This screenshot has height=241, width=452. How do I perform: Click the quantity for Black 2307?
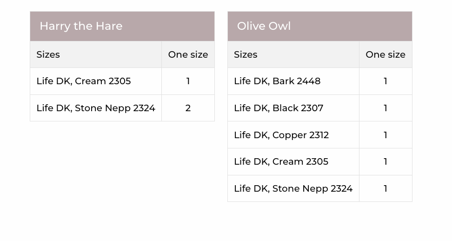pos(386,108)
